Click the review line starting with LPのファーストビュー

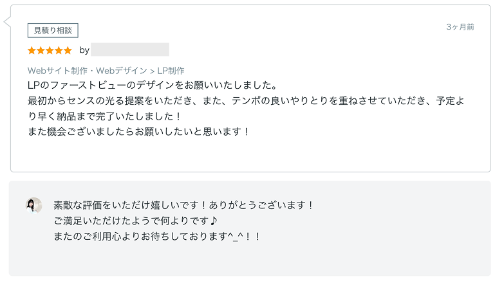click(153, 86)
